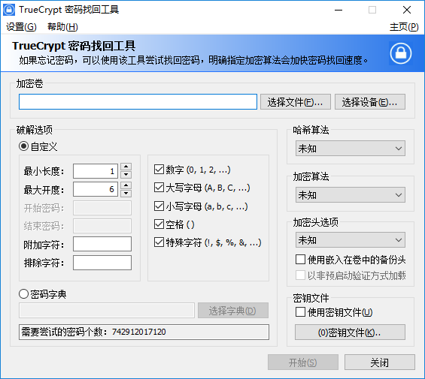This screenshot has height=379, width=425.
Task: Enable 使用密钥文件(U) checkbox
Action: pyautogui.click(x=300, y=312)
